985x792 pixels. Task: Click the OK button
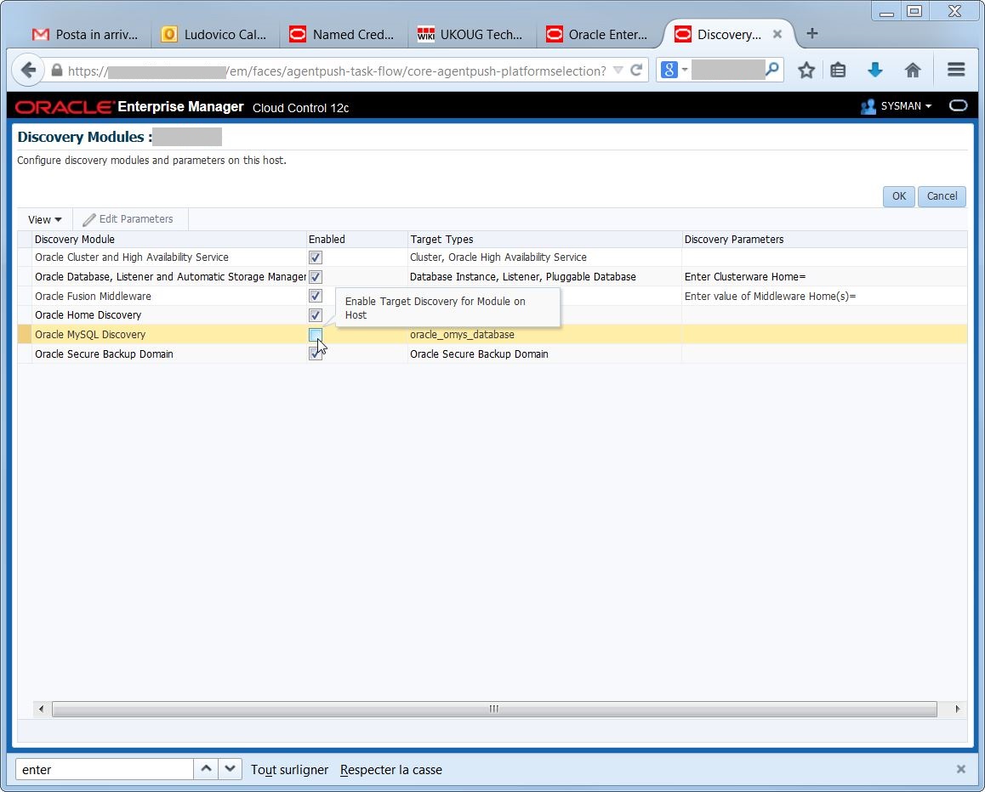(x=899, y=195)
